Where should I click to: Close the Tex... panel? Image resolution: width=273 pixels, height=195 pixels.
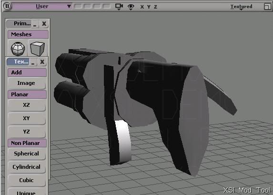[42, 62]
